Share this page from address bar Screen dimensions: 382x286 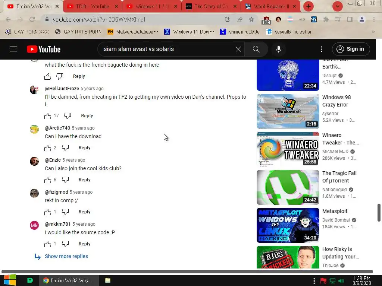239,19
